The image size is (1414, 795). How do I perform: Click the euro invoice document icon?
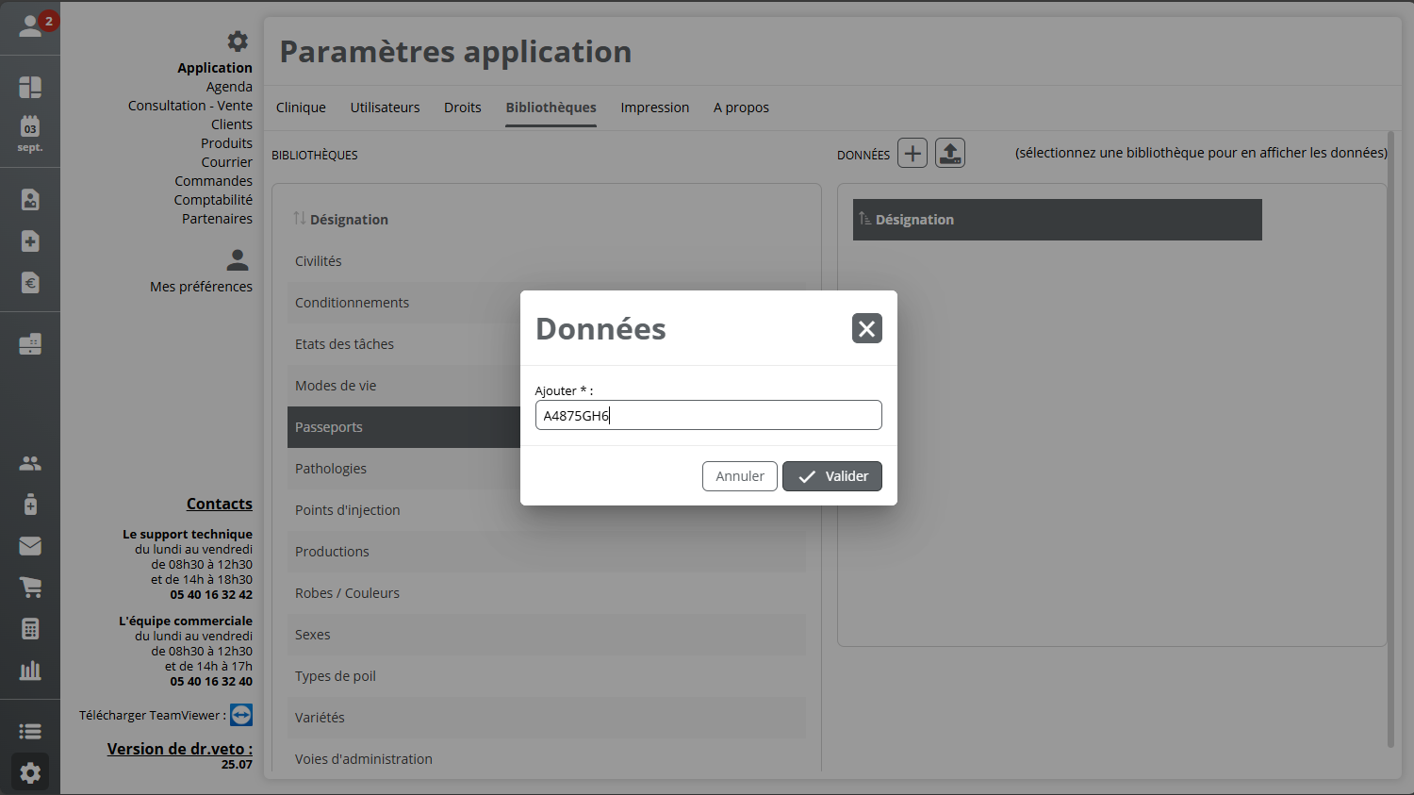point(30,283)
